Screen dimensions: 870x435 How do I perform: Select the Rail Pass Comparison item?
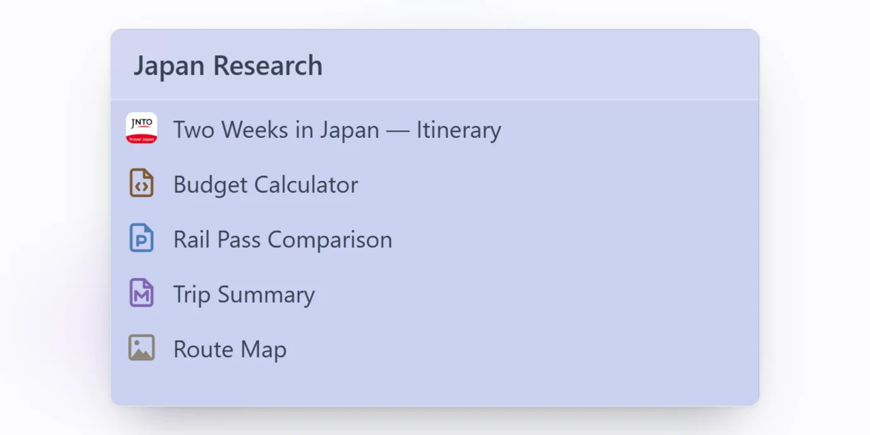434,239
